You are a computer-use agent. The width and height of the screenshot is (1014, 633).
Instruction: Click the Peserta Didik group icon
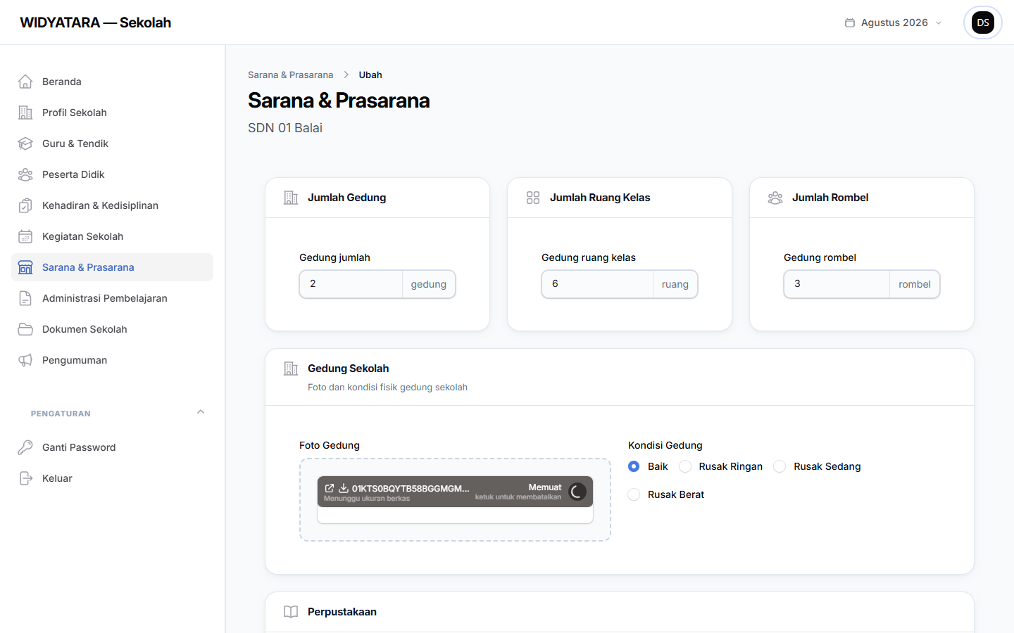click(x=25, y=174)
